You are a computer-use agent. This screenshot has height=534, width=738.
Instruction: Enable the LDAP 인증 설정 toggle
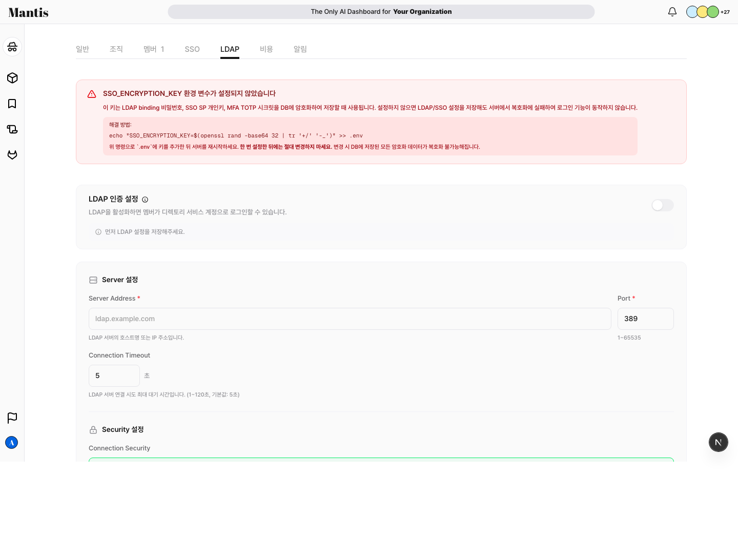point(663,205)
